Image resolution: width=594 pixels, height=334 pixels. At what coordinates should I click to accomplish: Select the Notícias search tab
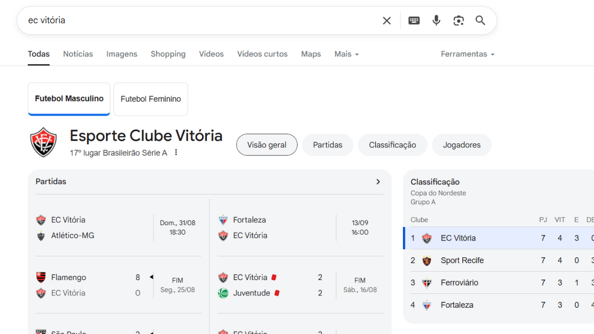pos(78,54)
